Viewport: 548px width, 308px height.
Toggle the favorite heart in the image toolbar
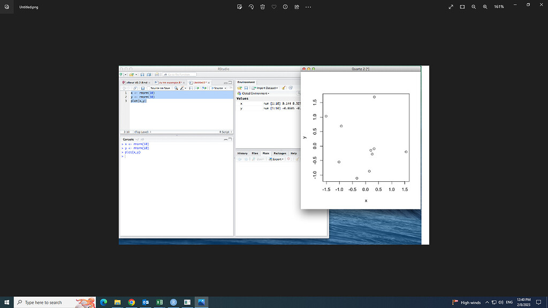pyautogui.click(x=274, y=7)
